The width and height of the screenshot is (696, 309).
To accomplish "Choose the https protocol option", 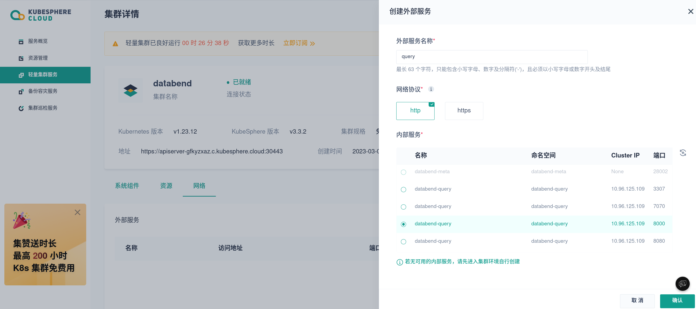I will point(464,111).
